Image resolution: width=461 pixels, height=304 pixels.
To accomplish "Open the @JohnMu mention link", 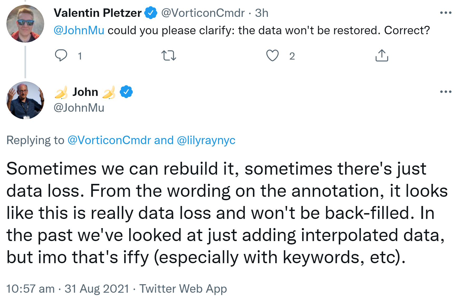I will (79, 31).
